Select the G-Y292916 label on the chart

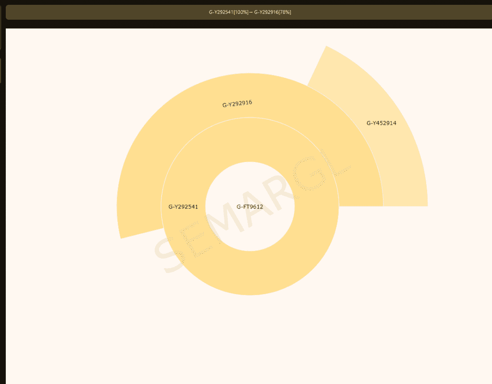pyautogui.click(x=236, y=102)
